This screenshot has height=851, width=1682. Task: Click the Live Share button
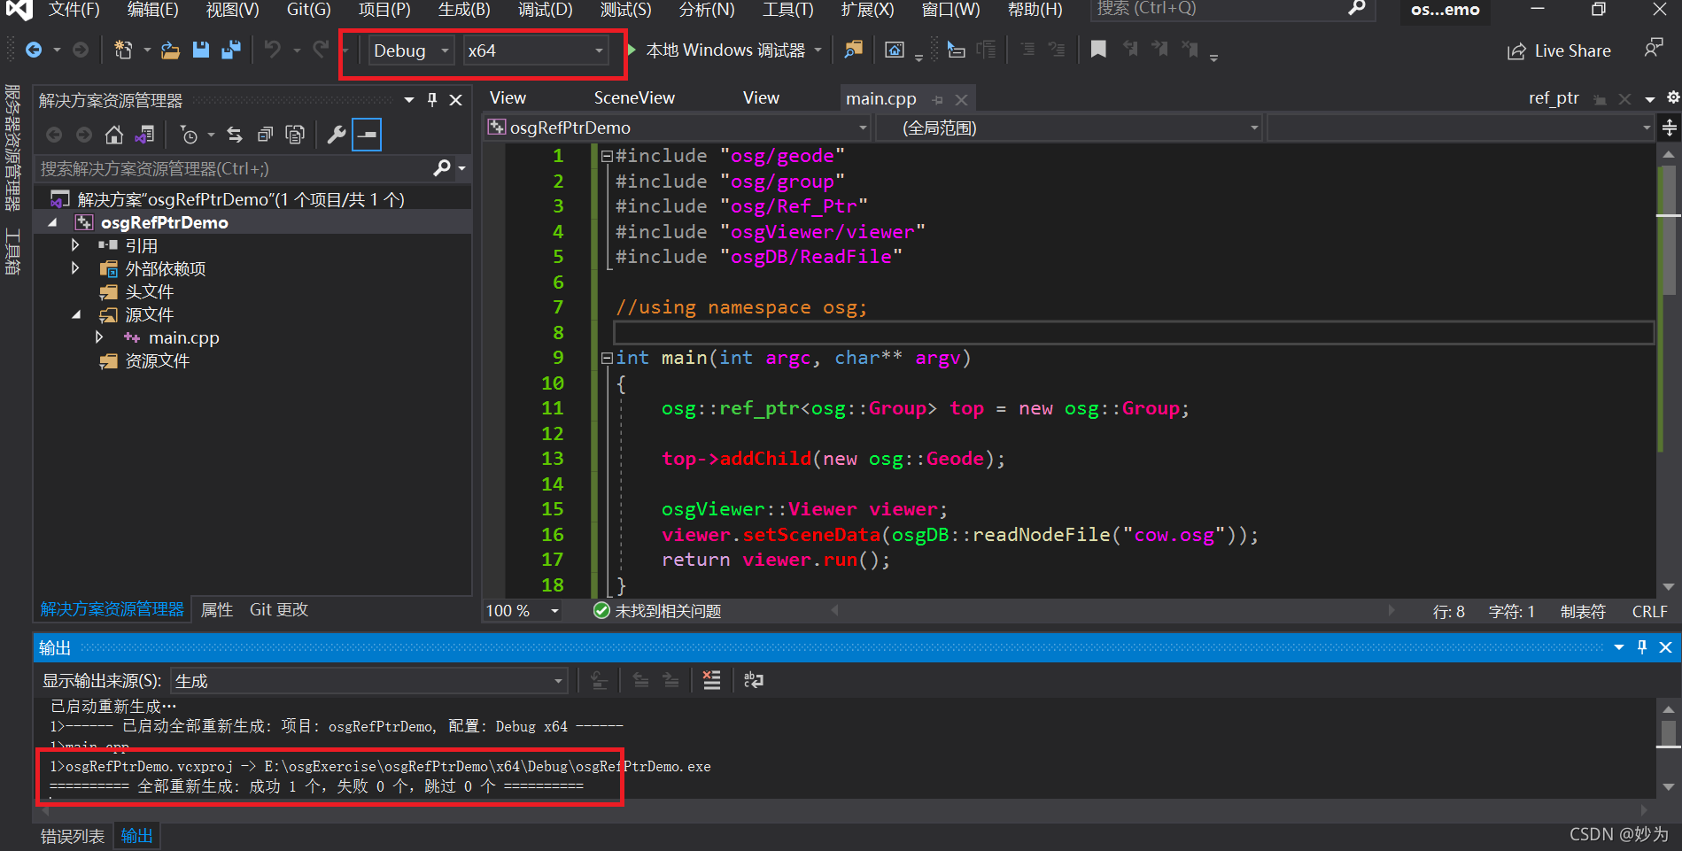pyautogui.click(x=1559, y=51)
